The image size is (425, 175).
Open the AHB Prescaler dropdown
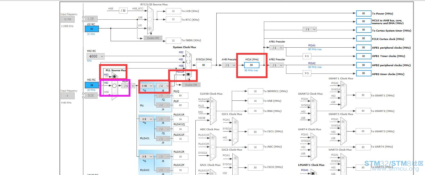(x=229, y=65)
